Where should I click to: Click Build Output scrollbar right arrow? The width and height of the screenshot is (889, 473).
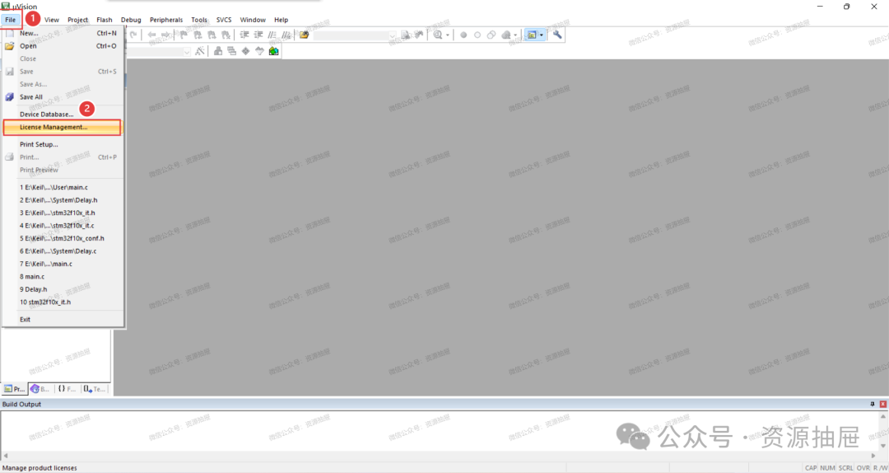pyautogui.click(x=873, y=456)
